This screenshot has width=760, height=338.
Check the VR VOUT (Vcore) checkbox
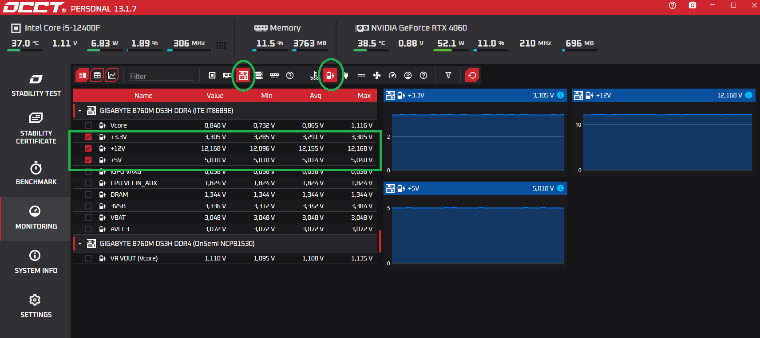(88, 258)
